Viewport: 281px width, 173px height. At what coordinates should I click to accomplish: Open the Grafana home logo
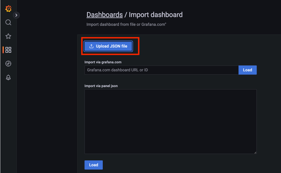click(x=8, y=9)
